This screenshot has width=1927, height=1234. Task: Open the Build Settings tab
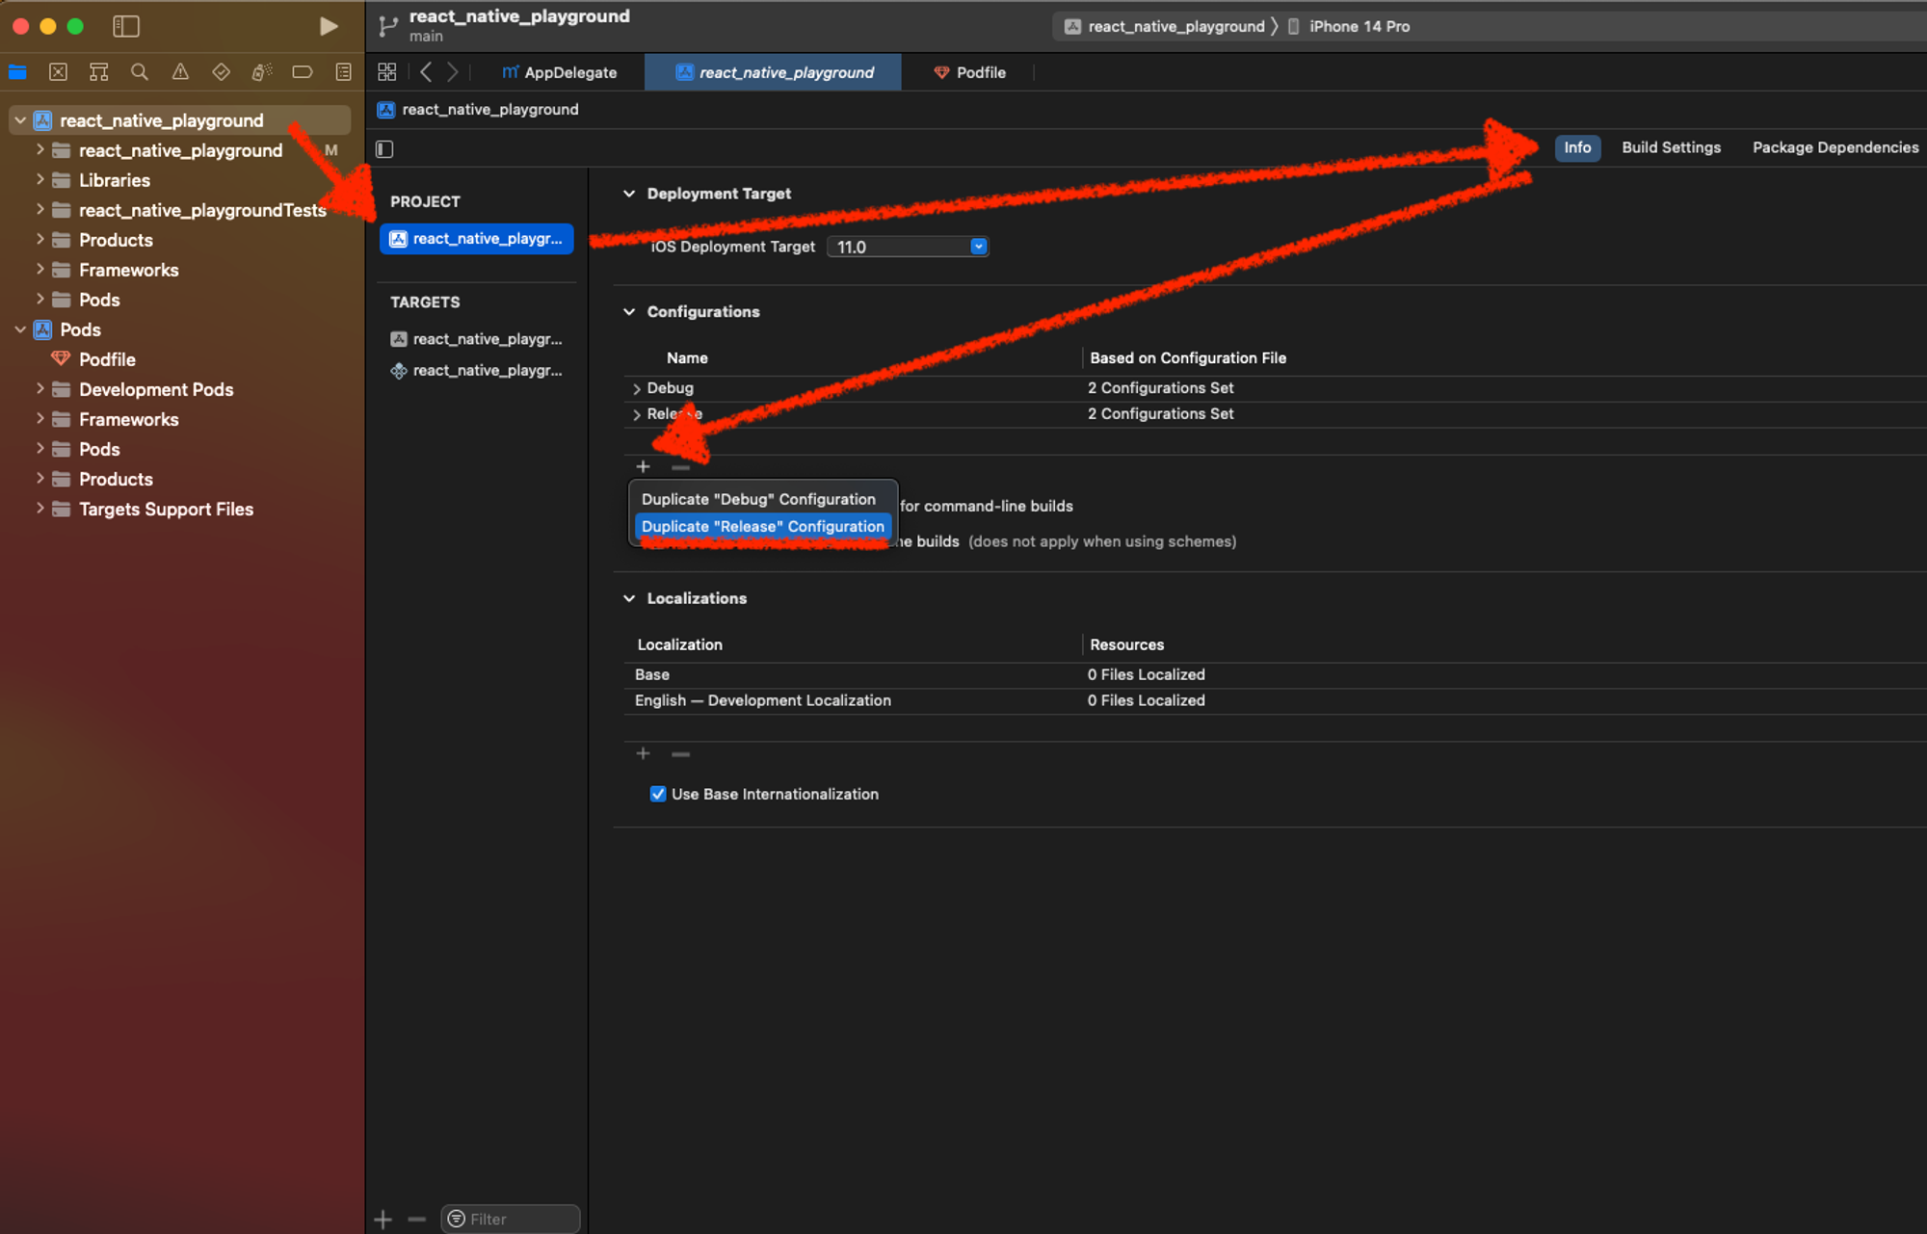pyautogui.click(x=1671, y=147)
